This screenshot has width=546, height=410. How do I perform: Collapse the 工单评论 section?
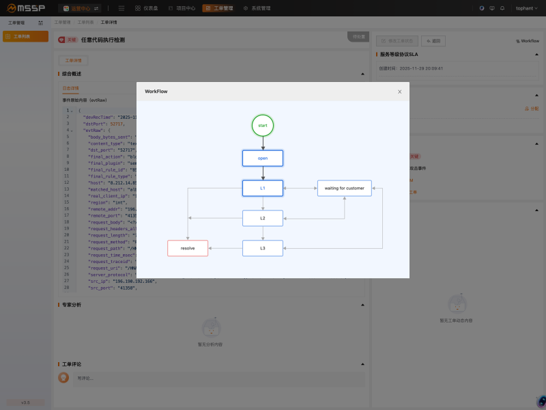coord(362,364)
